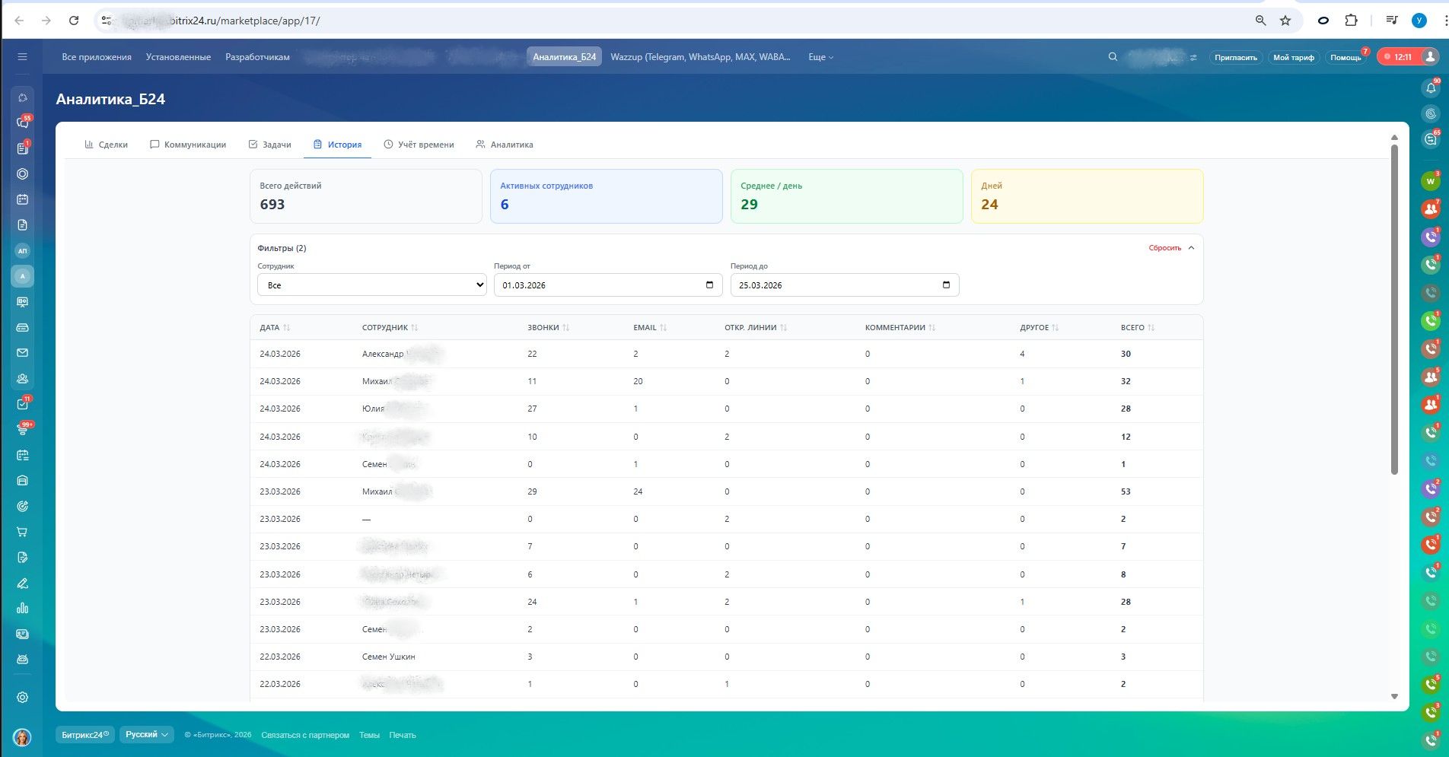Click the Пригласить button
1449x757 pixels.
[1235, 58]
